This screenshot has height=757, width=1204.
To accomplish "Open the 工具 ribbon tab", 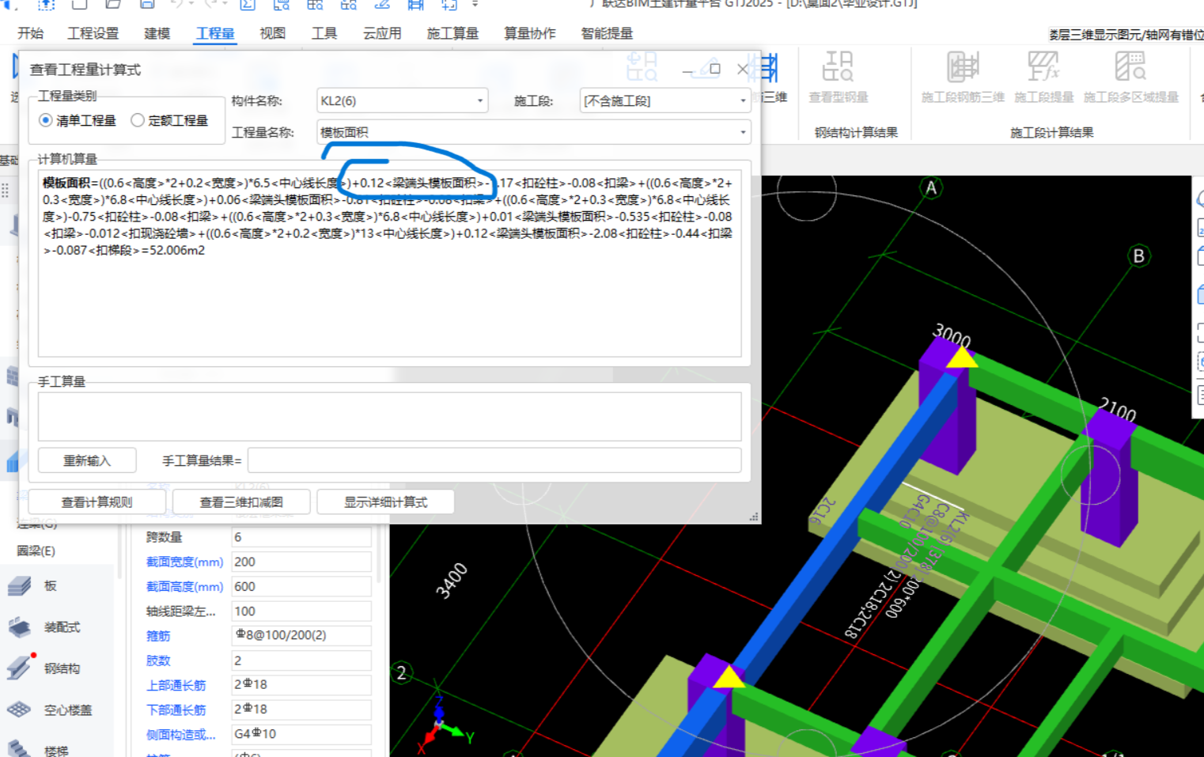I will pos(324,33).
